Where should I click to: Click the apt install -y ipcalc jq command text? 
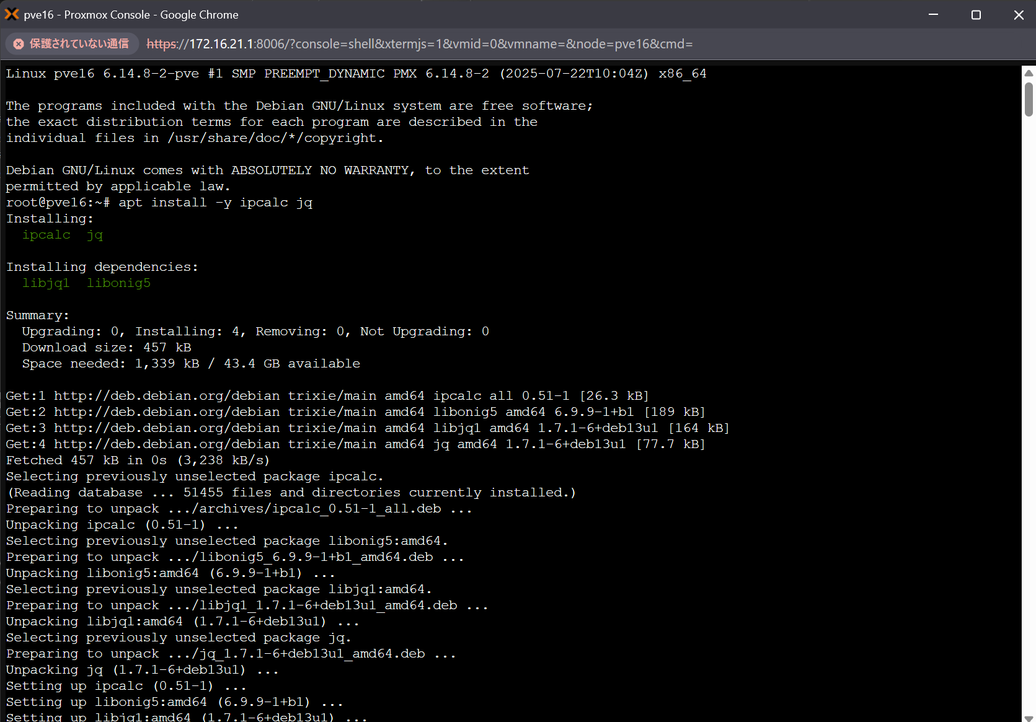pos(215,202)
